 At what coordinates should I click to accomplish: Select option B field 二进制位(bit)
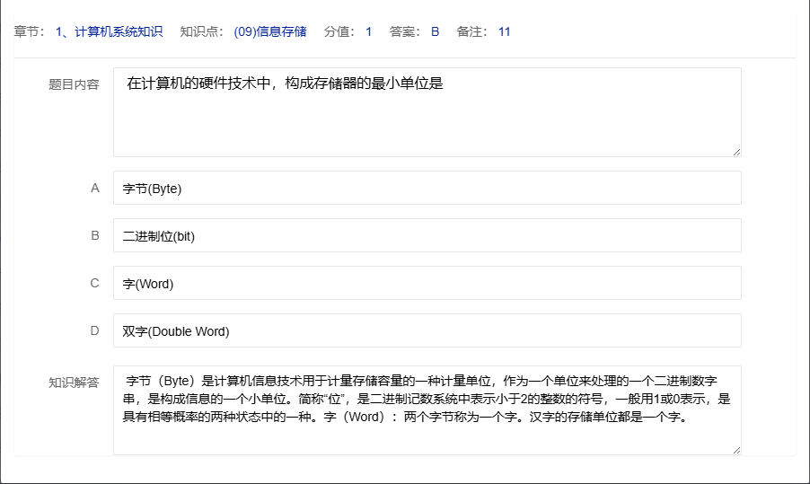pos(427,236)
